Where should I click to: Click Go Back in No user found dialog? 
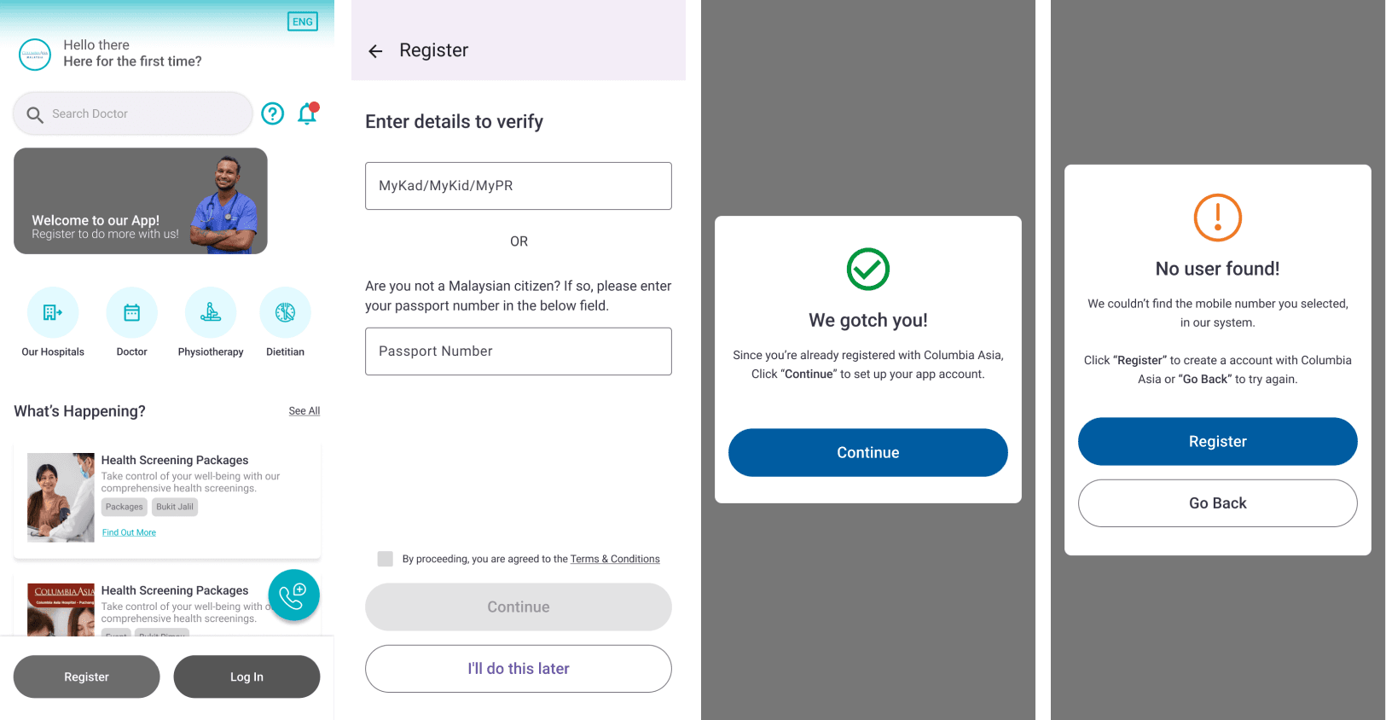pyautogui.click(x=1218, y=503)
